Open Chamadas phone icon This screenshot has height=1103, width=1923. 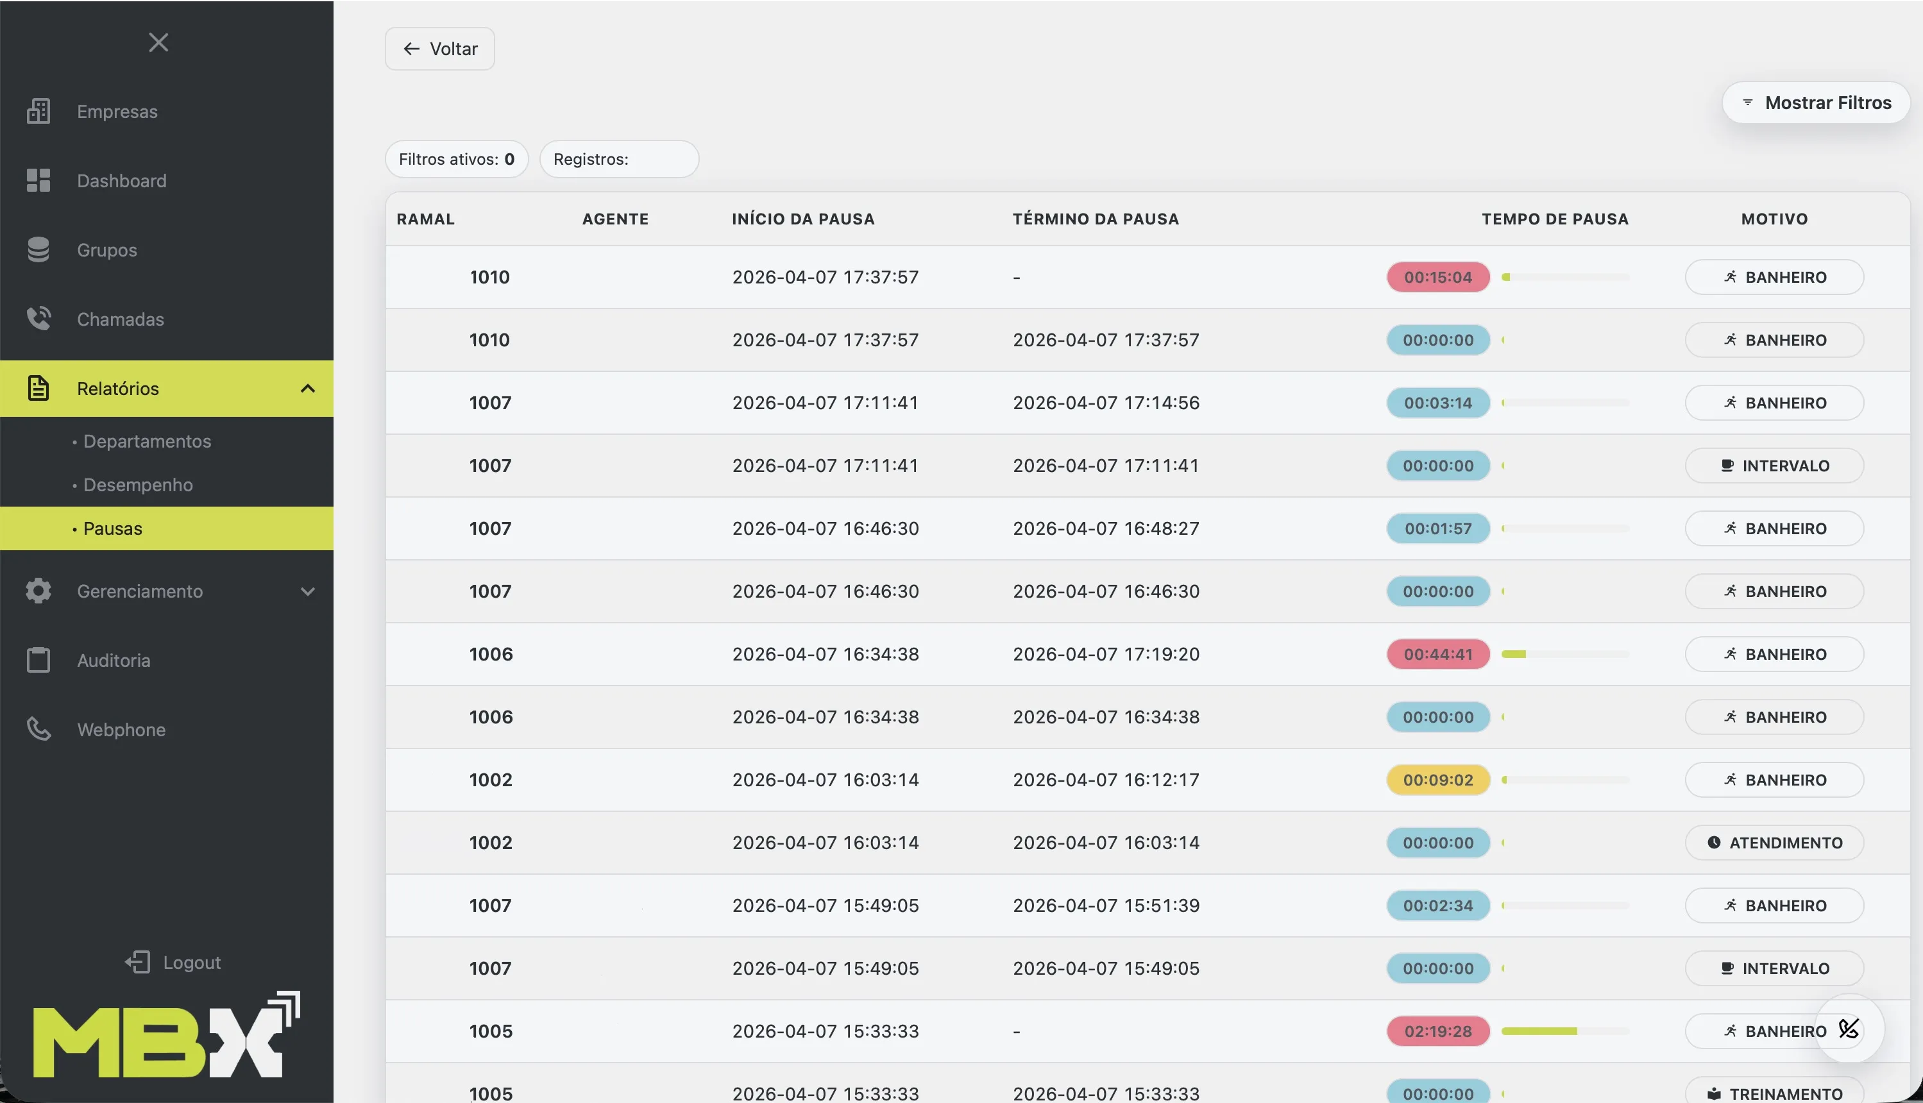point(38,319)
